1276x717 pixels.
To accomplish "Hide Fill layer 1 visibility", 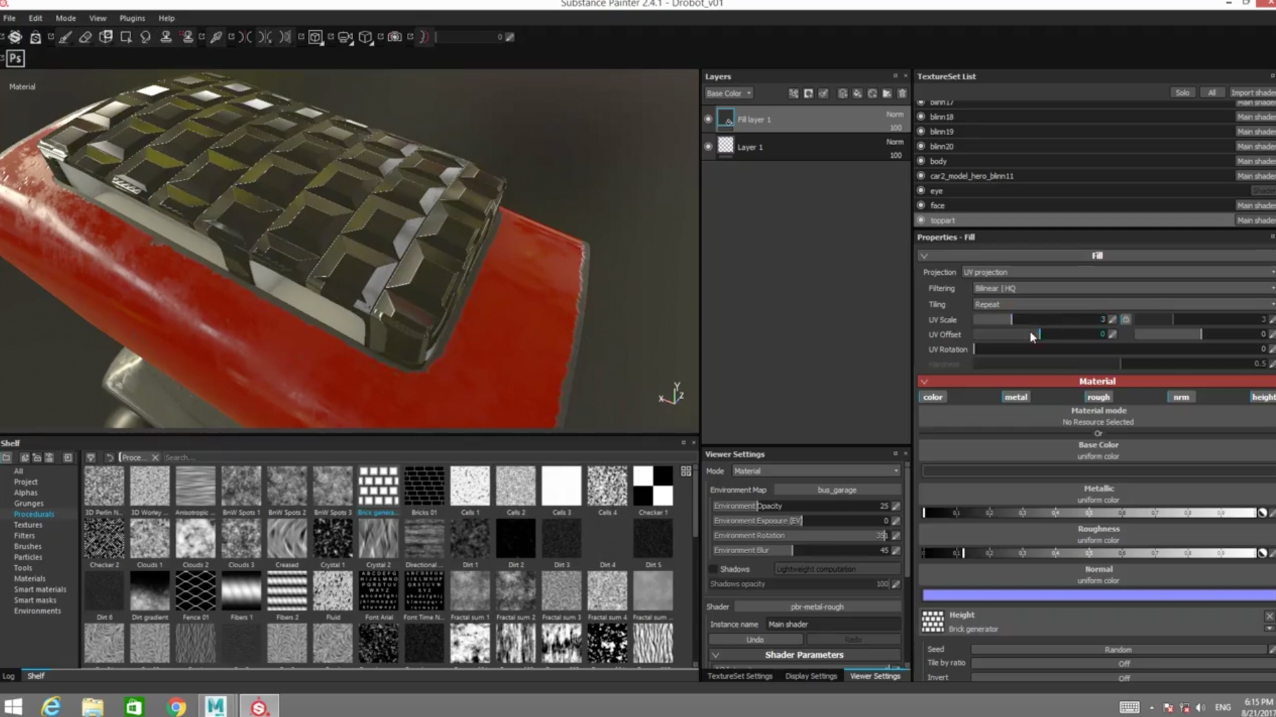I will (708, 119).
